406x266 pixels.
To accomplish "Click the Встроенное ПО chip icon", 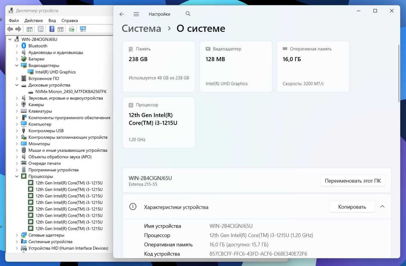I will 24,78.
